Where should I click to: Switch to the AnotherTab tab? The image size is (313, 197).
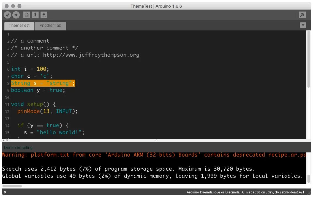click(50, 26)
